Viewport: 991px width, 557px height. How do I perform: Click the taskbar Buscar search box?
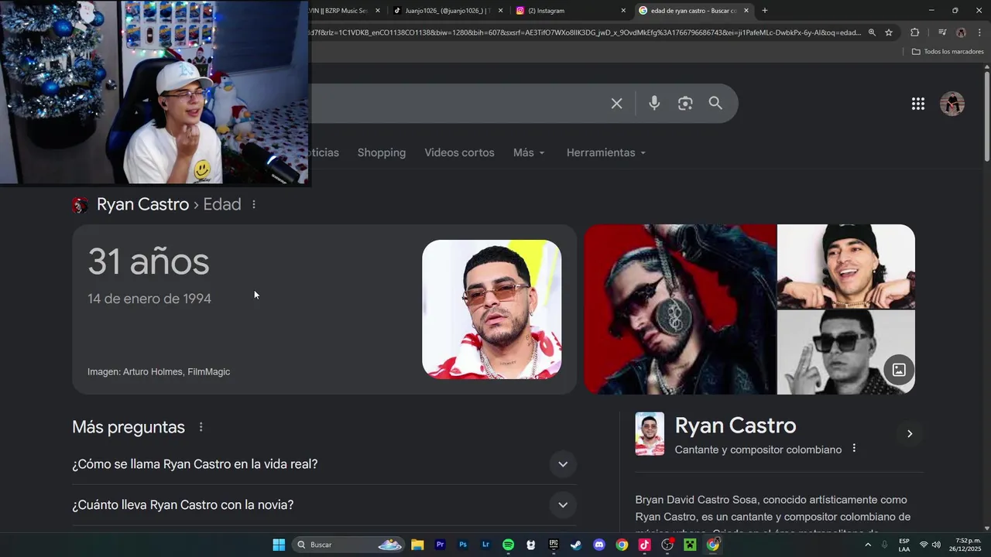[348, 545]
